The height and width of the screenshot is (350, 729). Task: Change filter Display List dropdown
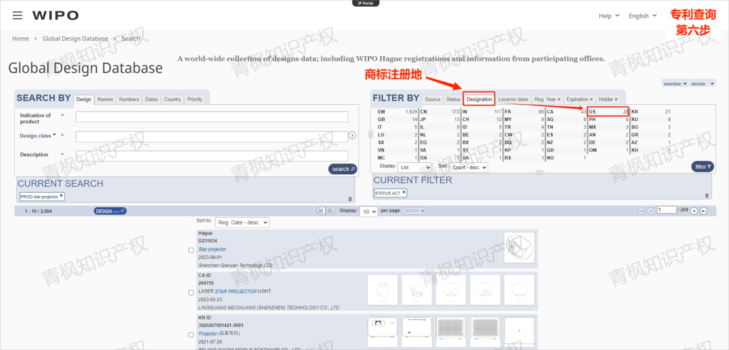[x=414, y=167]
